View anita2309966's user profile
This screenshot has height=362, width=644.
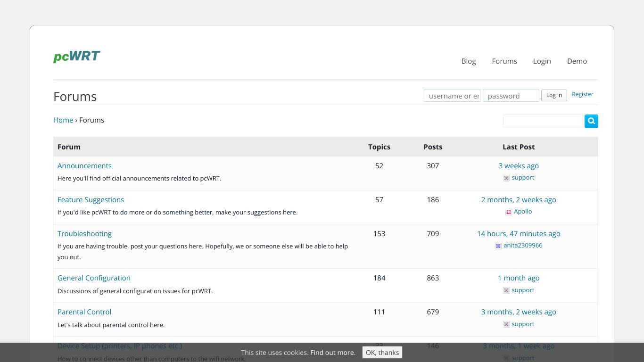(523, 246)
